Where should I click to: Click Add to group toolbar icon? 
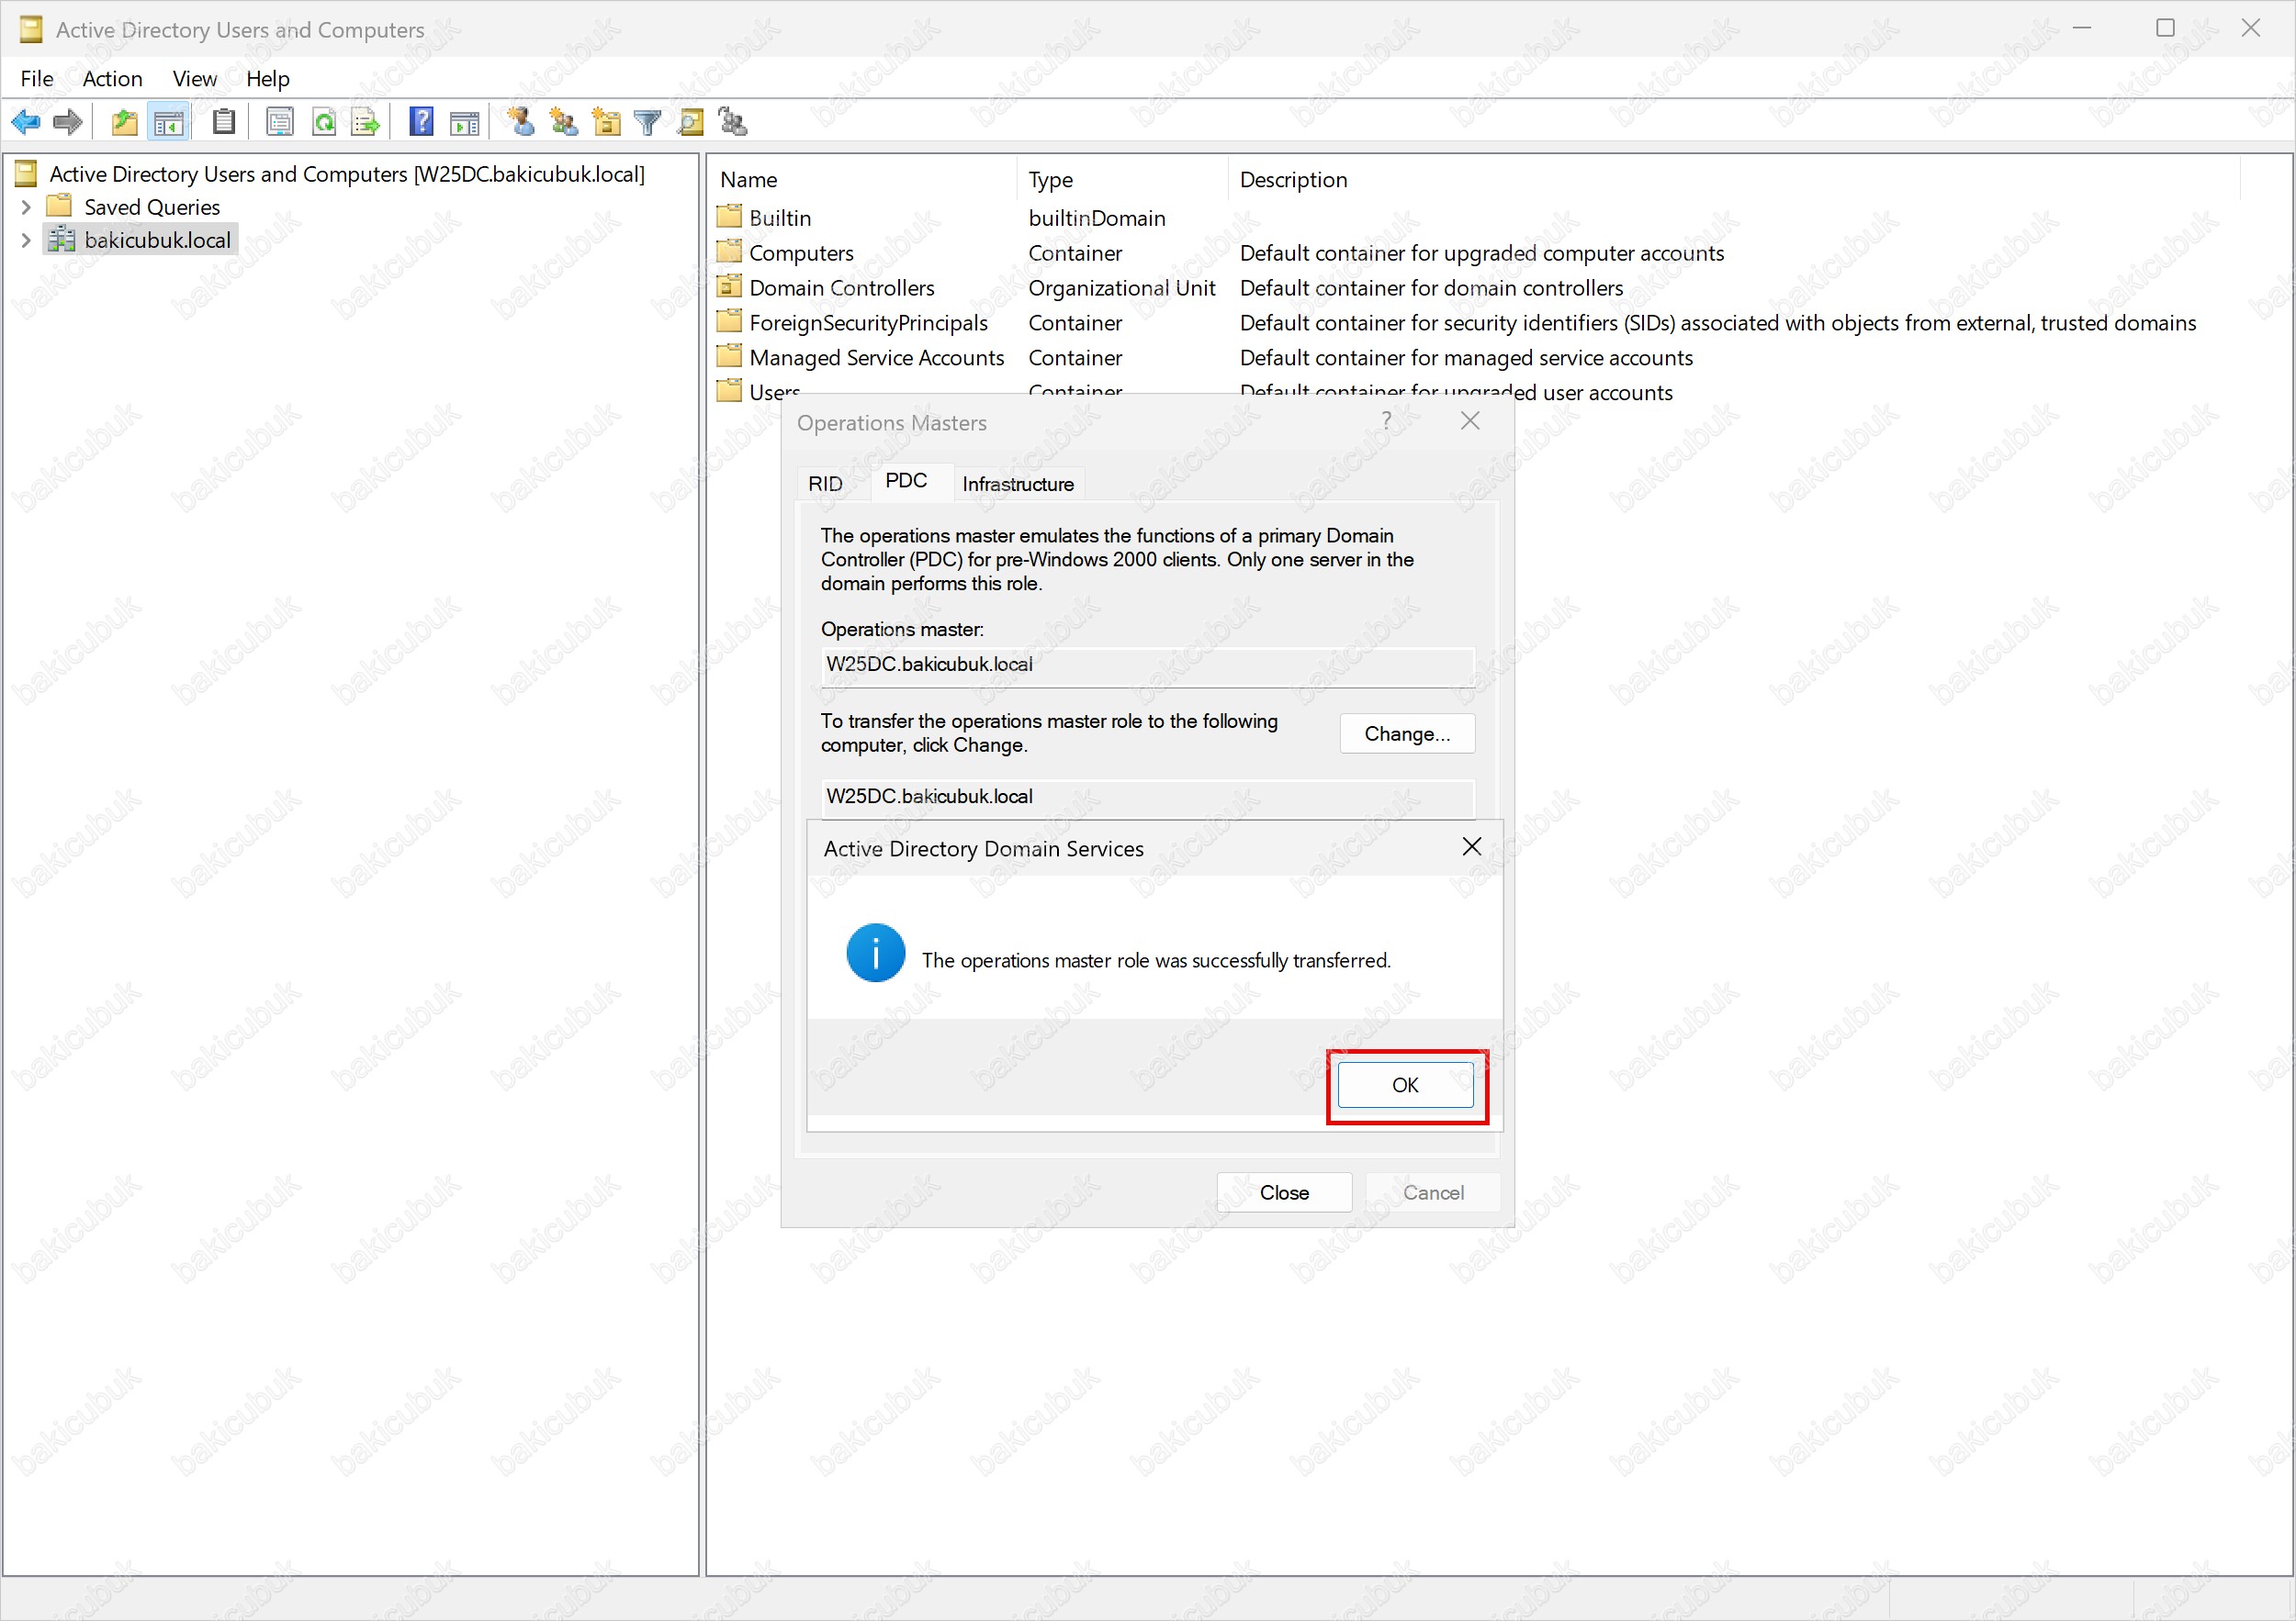pos(733,123)
